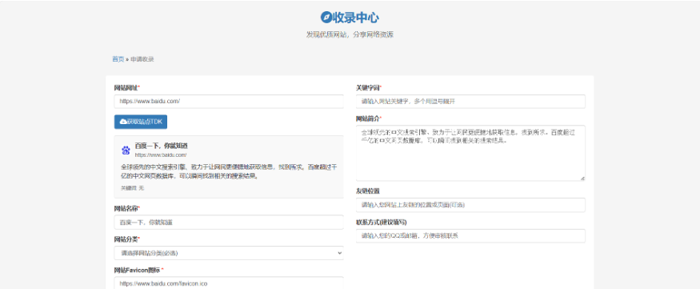Click the 收录中心 site title heading
This screenshot has width=700, height=289.
pyautogui.click(x=356, y=18)
